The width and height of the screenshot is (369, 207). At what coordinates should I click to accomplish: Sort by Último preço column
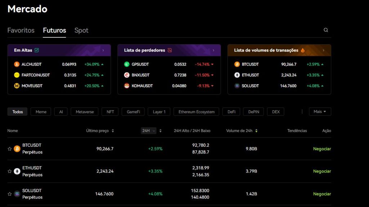113,131
